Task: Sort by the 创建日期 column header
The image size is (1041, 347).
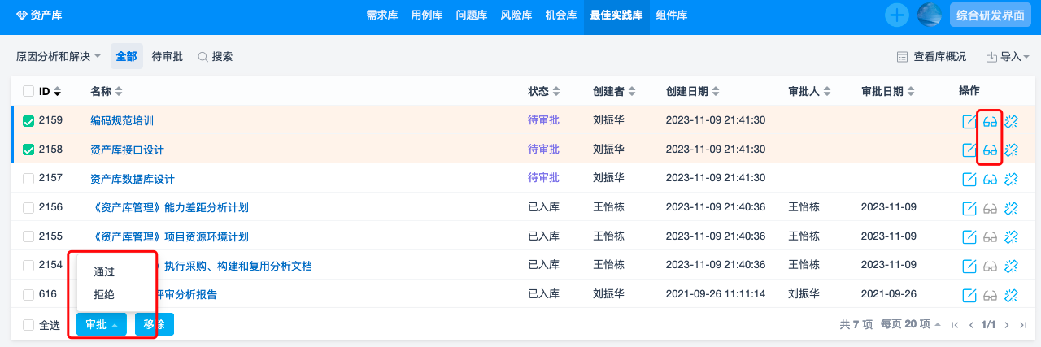Action: click(692, 91)
